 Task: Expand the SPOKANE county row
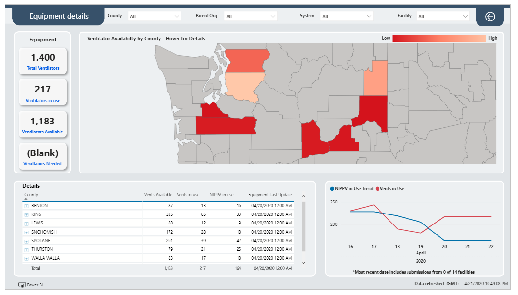27,241
